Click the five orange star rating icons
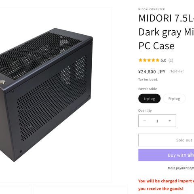 click(x=149, y=60)
